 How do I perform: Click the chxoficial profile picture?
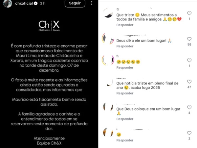pyautogui.click(x=8, y=3)
